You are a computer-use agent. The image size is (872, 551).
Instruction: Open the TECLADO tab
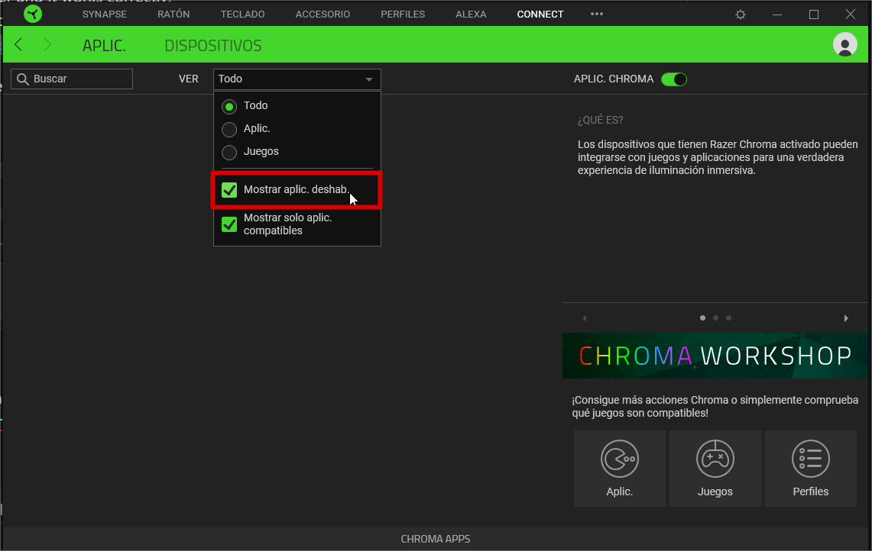tap(242, 14)
